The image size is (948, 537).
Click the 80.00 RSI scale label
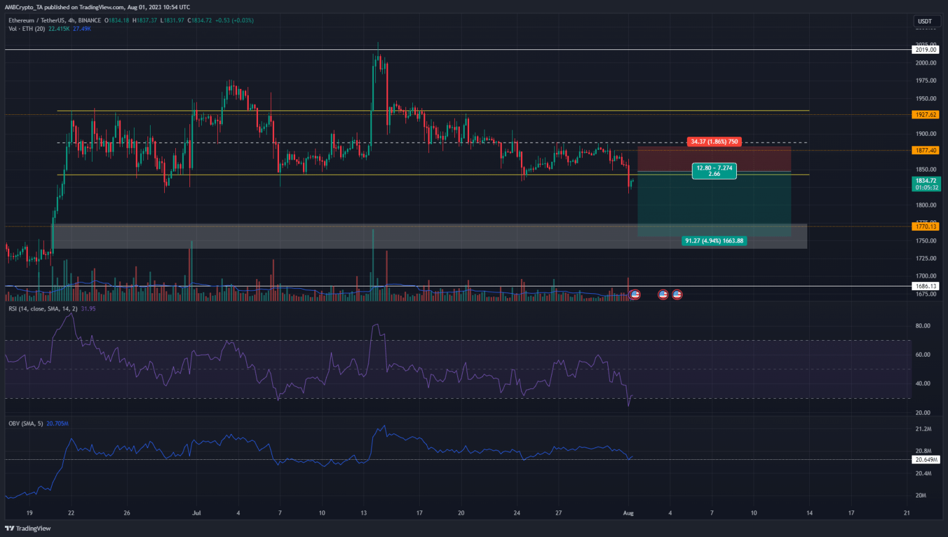(x=923, y=326)
